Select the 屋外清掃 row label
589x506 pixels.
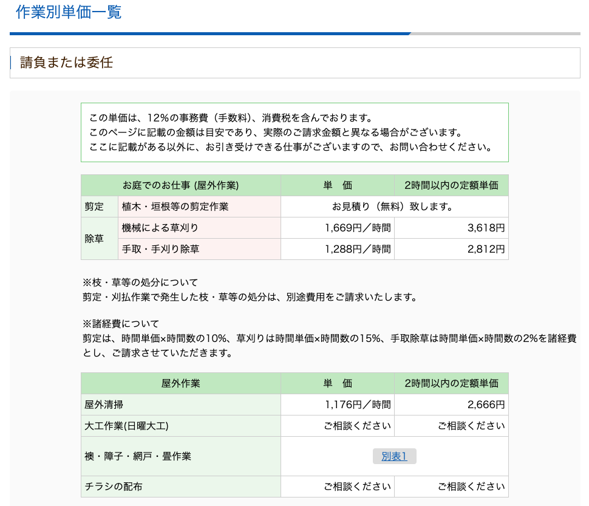click(x=104, y=405)
